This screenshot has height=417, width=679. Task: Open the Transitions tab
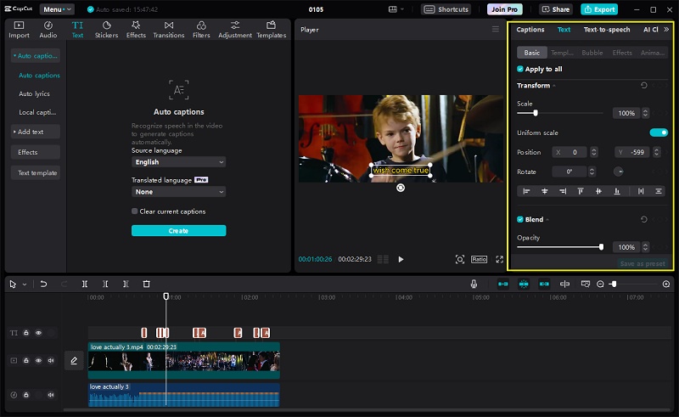click(168, 30)
